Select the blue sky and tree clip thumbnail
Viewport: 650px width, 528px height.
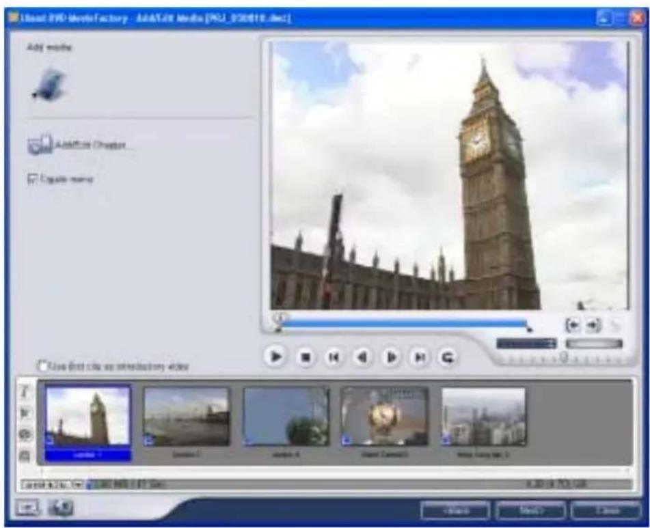[x=286, y=417]
